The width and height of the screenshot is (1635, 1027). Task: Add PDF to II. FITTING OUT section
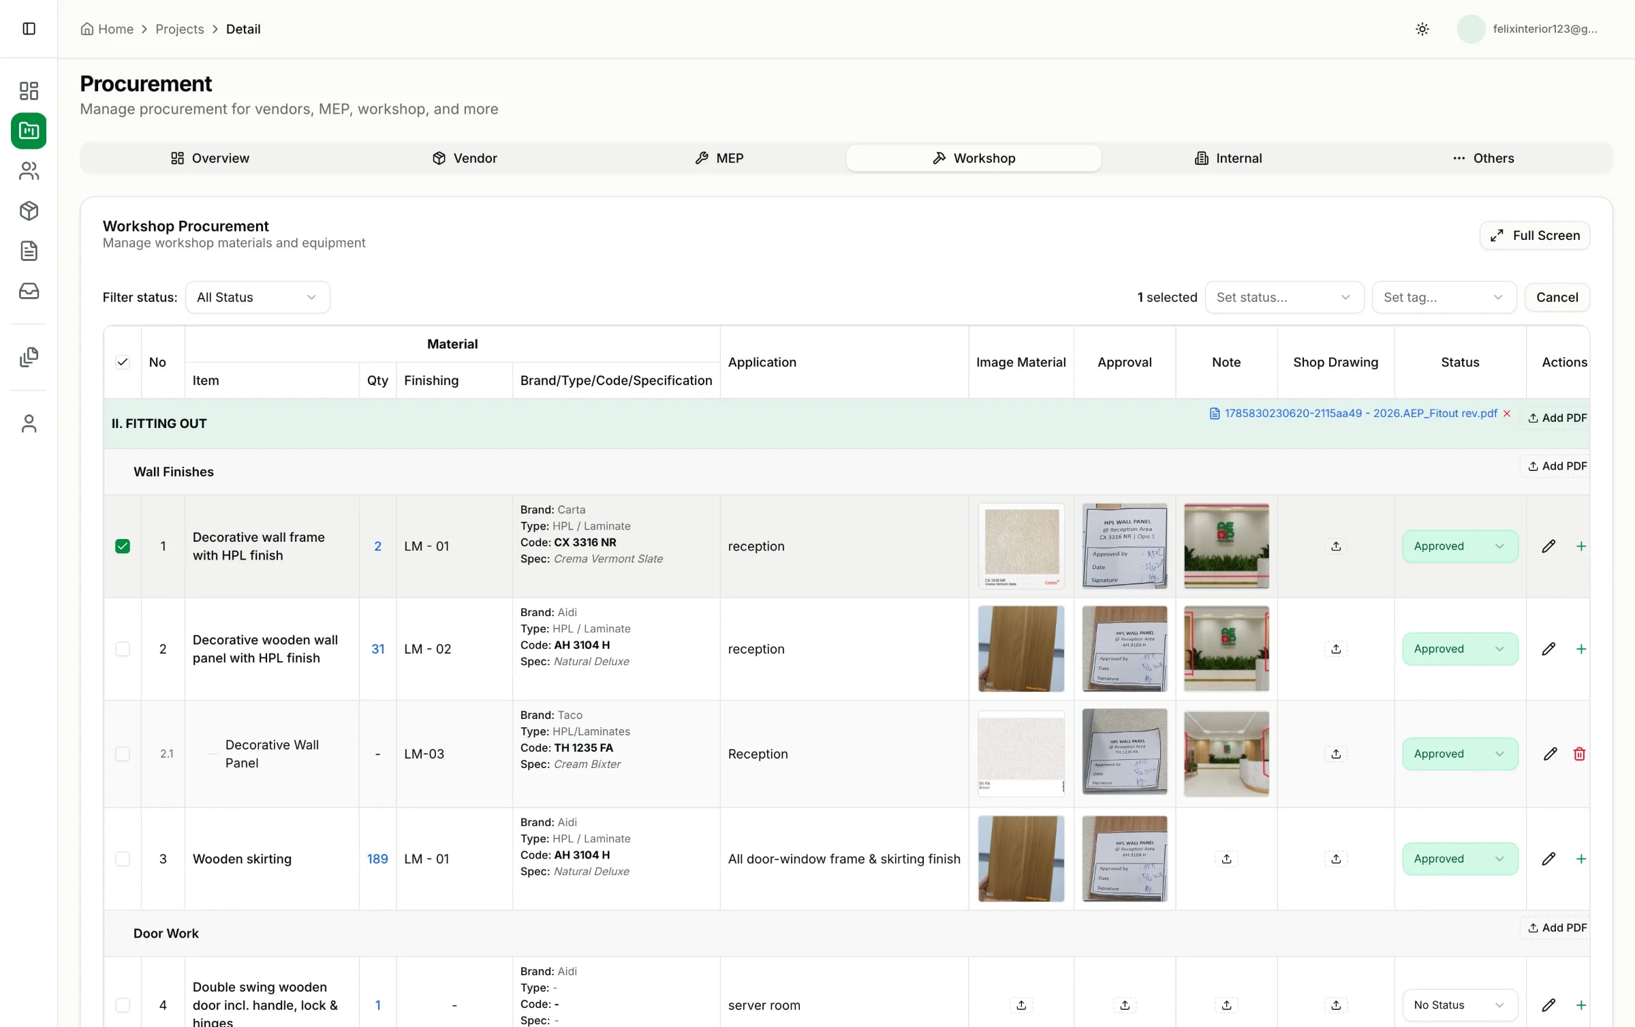(x=1557, y=418)
